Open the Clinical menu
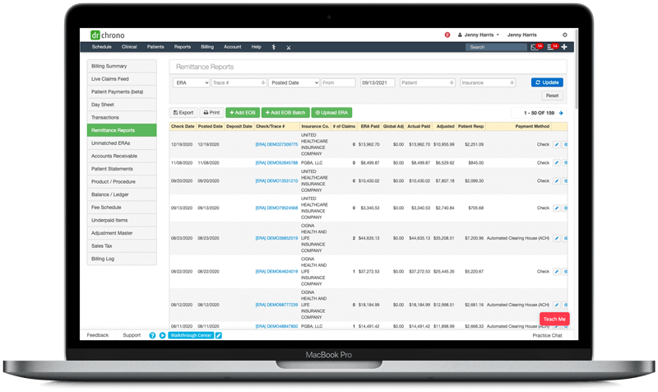The image size is (658, 392). pos(129,47)
